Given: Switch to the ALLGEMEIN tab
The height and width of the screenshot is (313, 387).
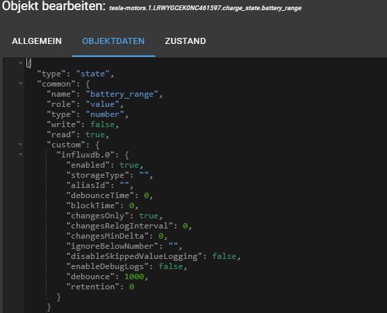Looking at the screenshot, I should pos(36,41).
